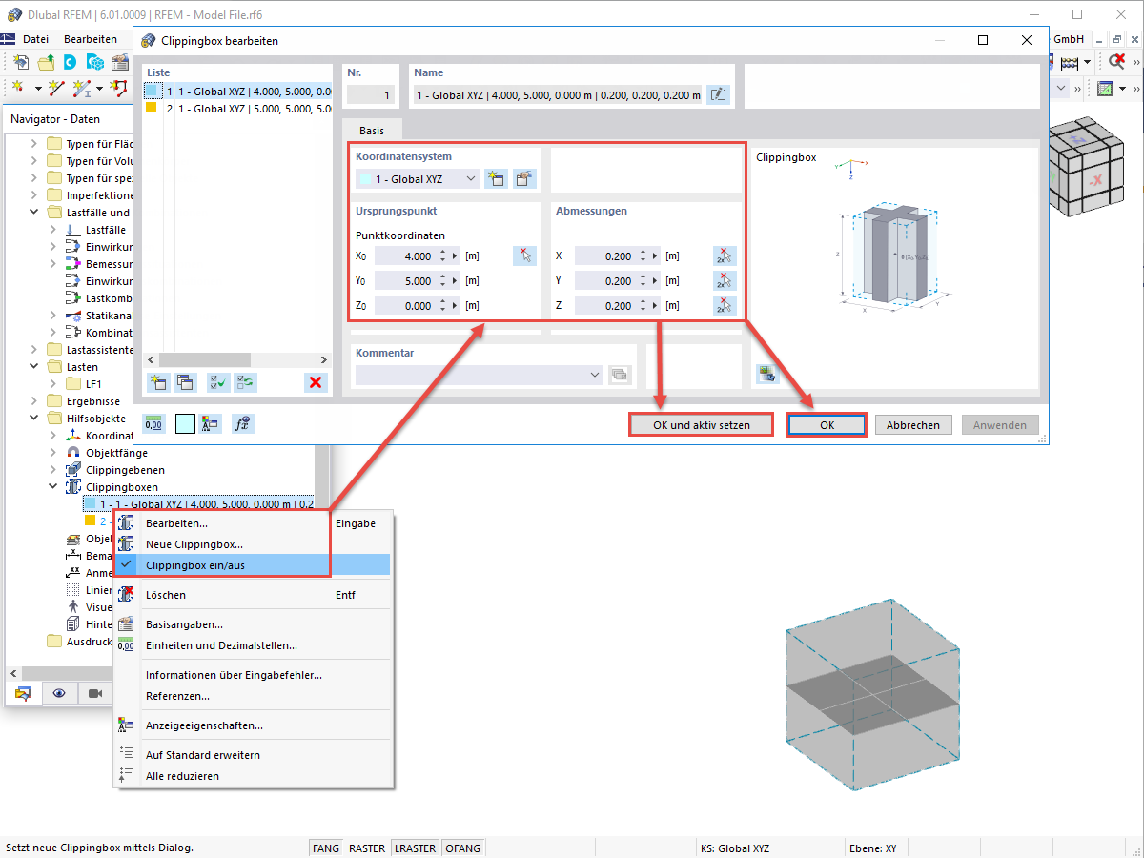Click the edit name icon next to Name field
Image resolution: width=1144 pixels, height=858 pixels.
click(x=718, y=94)
